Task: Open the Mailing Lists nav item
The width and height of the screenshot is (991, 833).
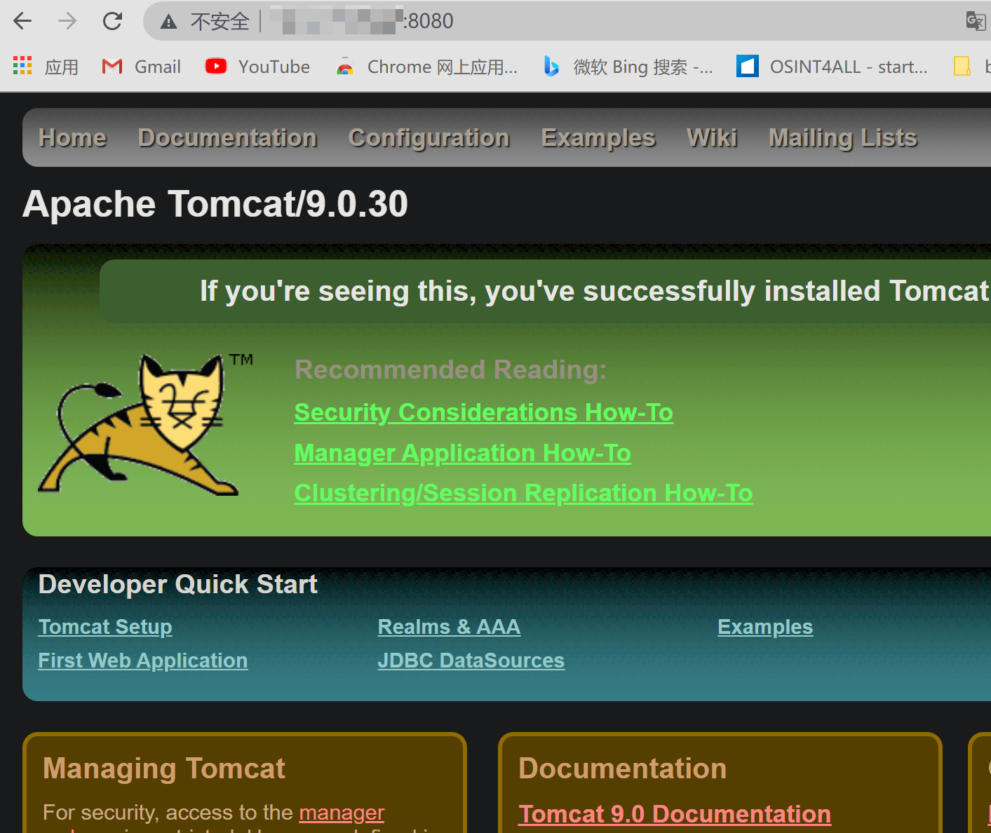Action: click(x=843, y=137)
